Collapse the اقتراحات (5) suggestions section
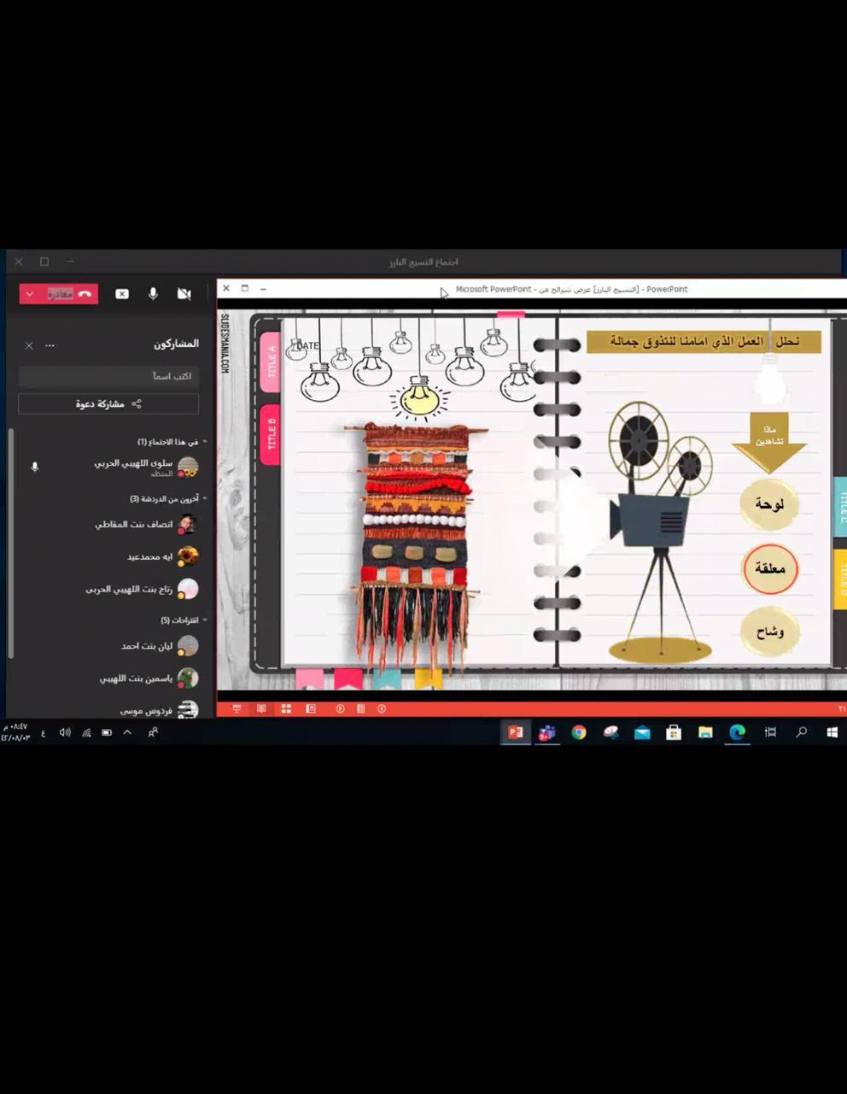 (205, 620)
